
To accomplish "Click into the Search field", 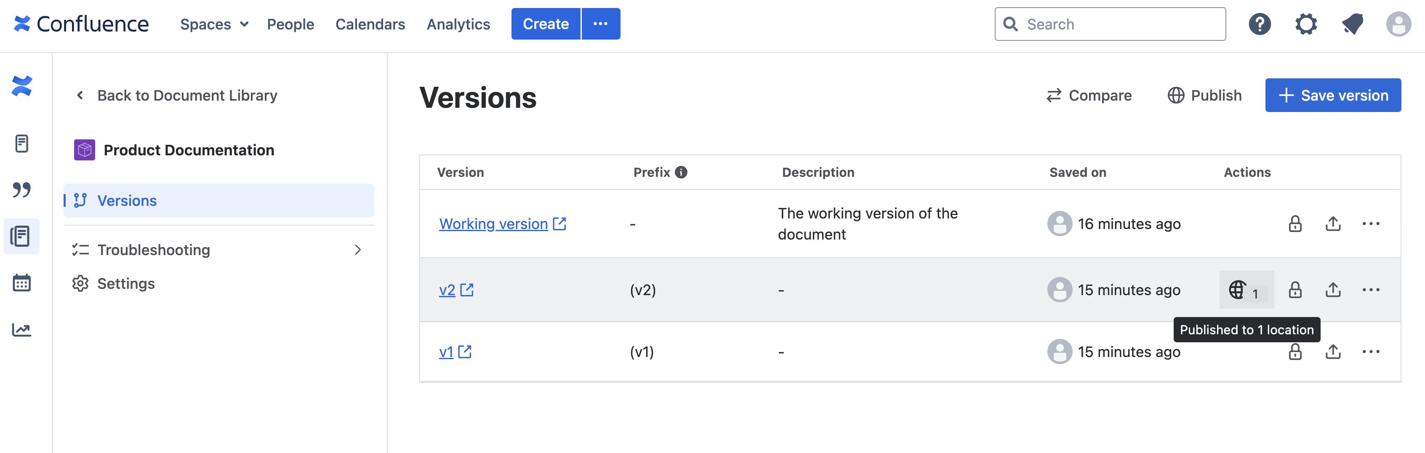I will pos(1109,24).
